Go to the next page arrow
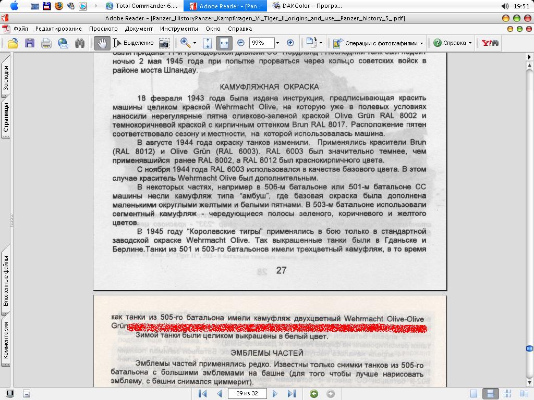Screen dimensions: 534x400 (275, 394)
